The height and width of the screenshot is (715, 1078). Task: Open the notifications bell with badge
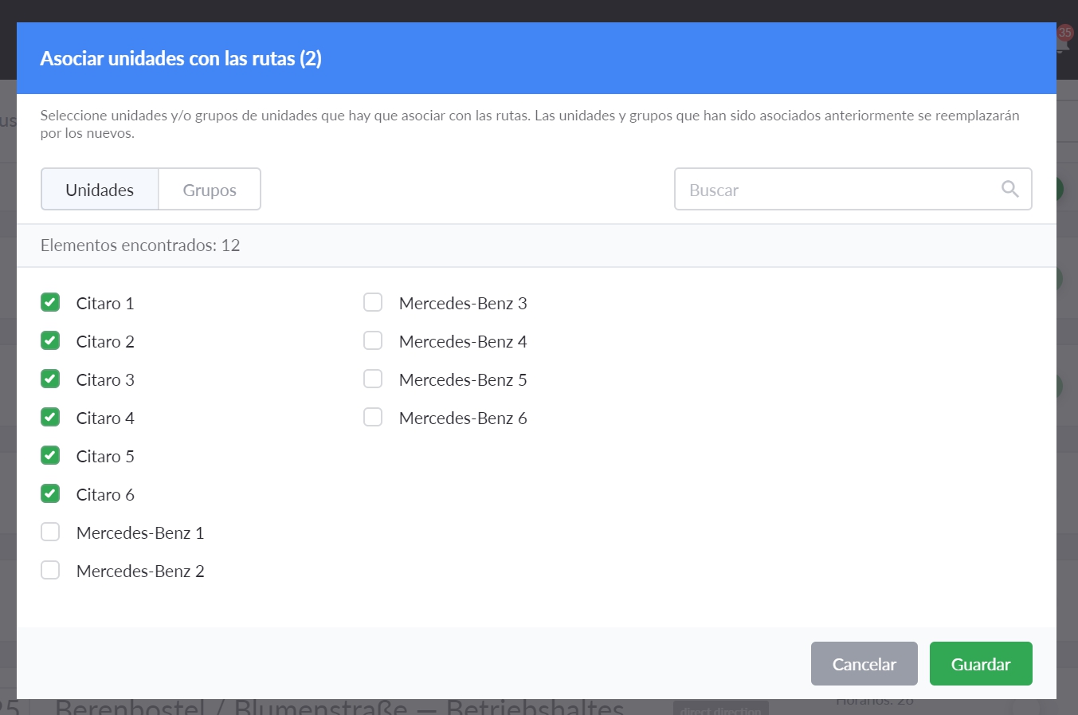coord(1064,40)
